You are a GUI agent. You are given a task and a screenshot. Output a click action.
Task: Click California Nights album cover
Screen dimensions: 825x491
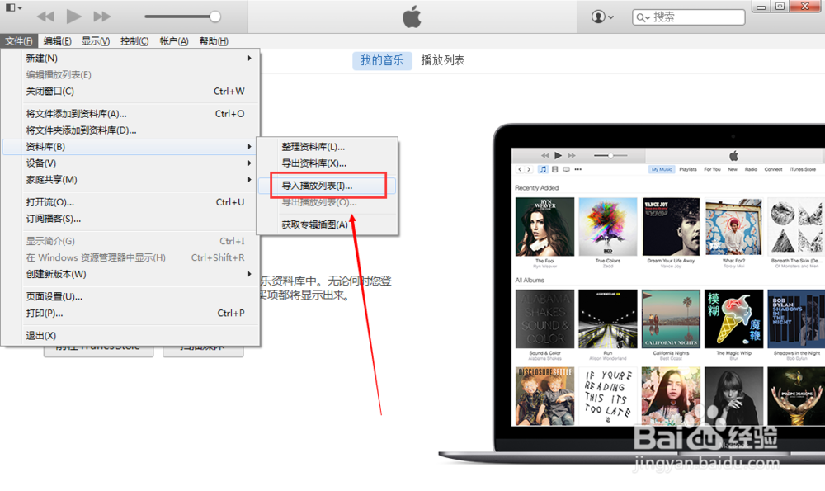671,319
